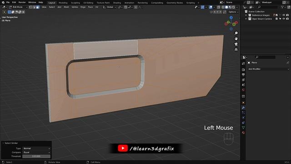Switch perspective/orthographic grid icon

click(236, 50)
